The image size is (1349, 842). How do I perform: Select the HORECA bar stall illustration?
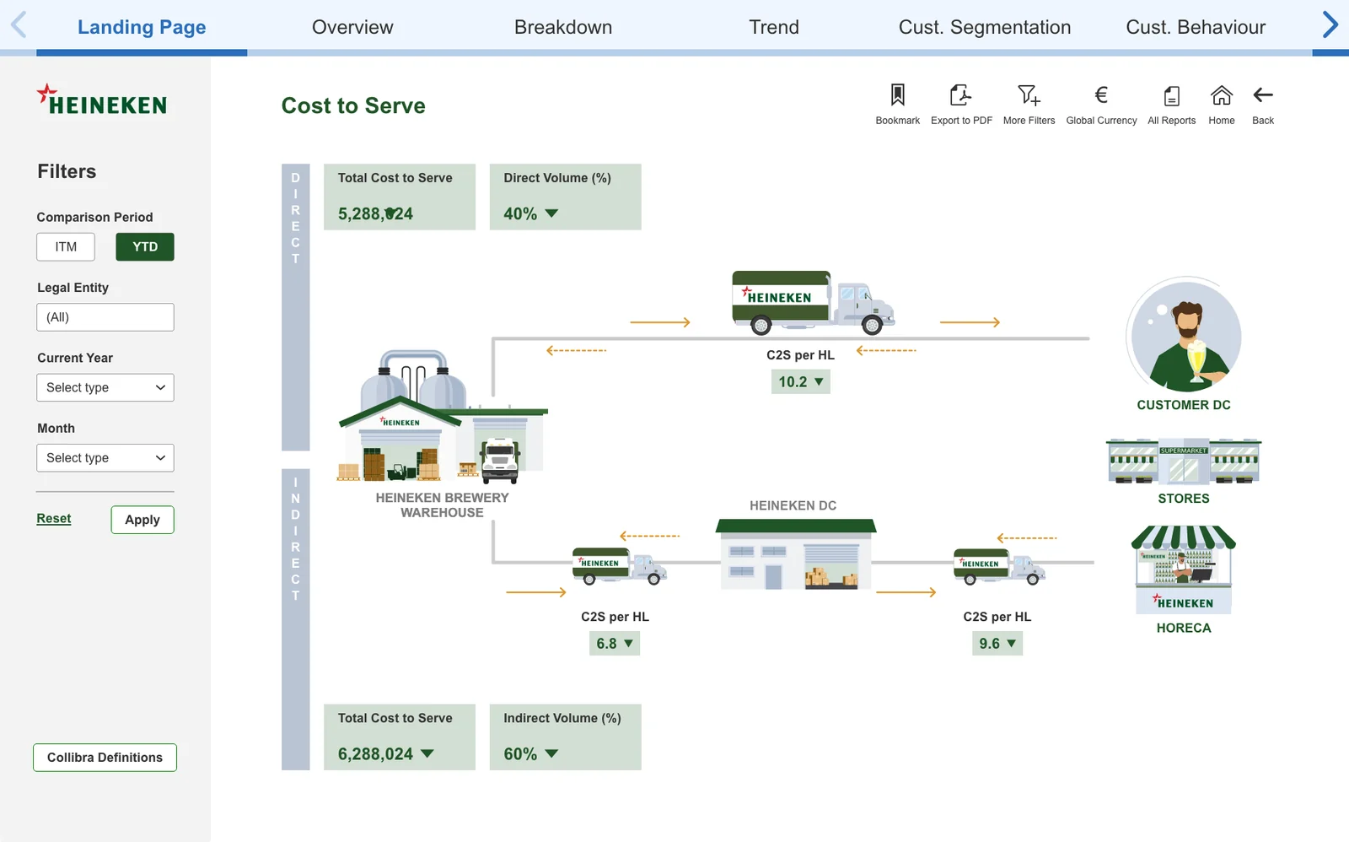click(x=1184, y=569)
